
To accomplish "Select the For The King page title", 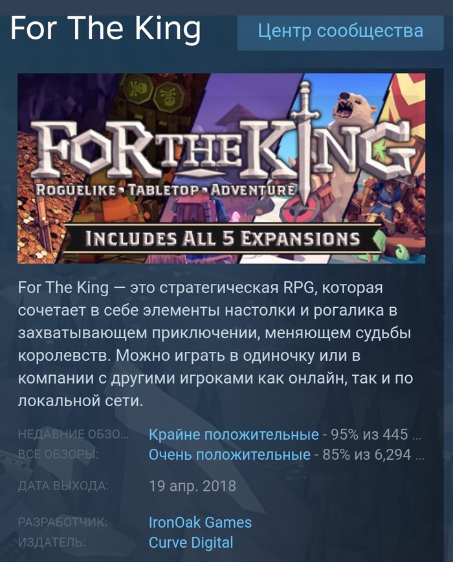I will tap(105, 28).
